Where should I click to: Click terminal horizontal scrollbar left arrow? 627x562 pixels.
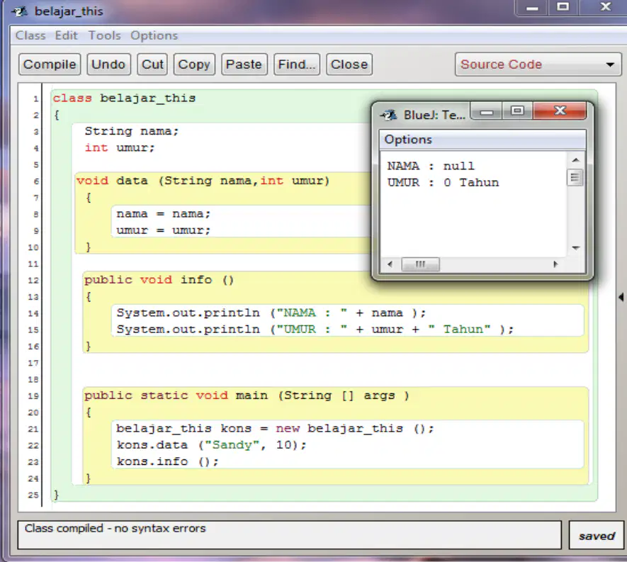(390, 264)
